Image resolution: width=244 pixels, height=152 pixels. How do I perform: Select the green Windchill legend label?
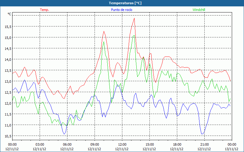tap(199, 10)
